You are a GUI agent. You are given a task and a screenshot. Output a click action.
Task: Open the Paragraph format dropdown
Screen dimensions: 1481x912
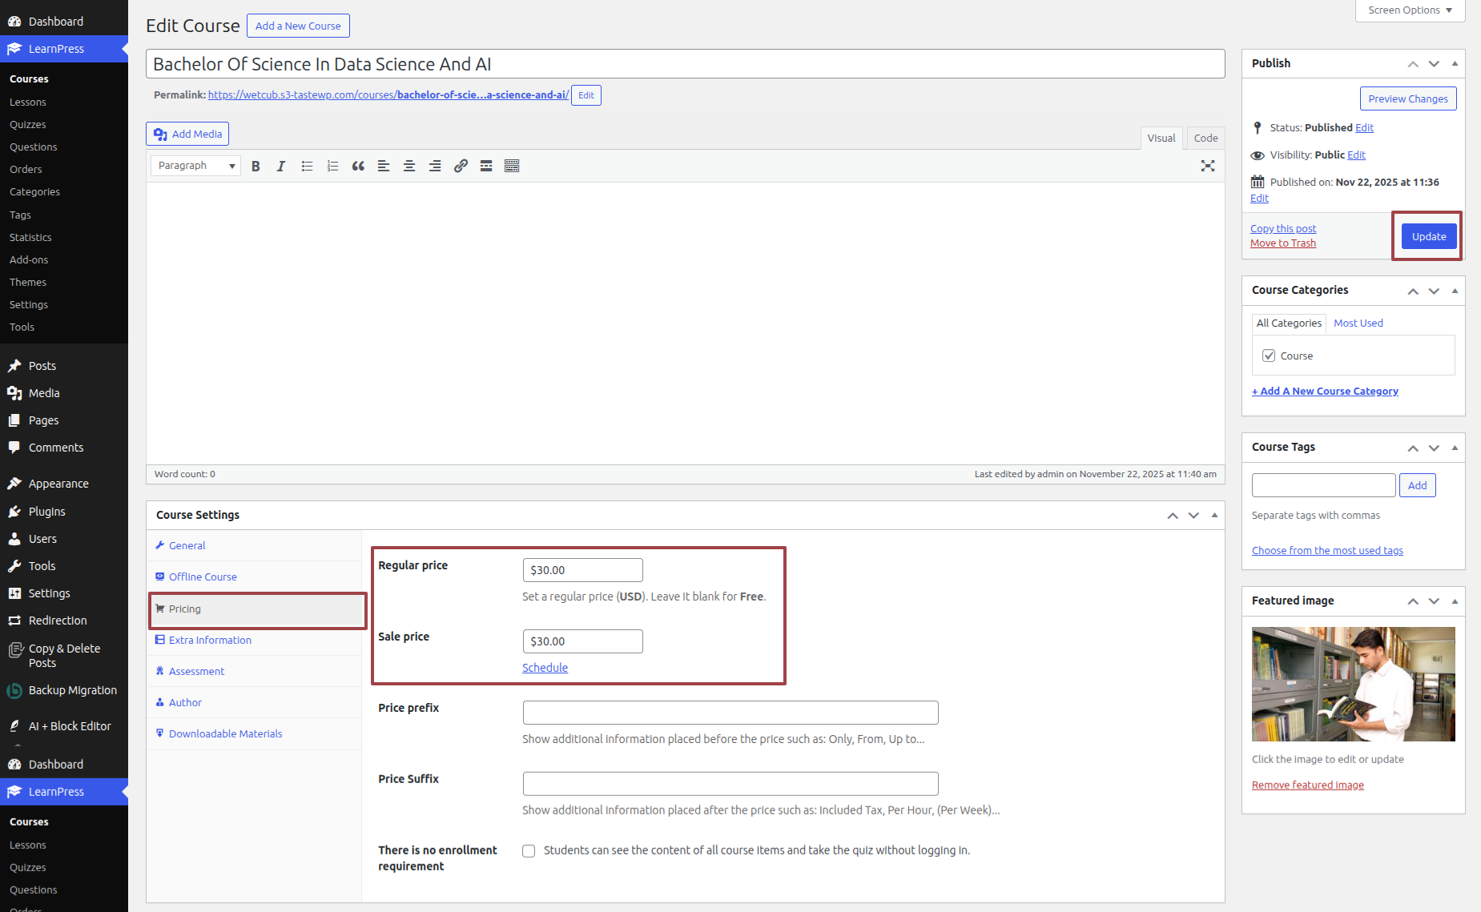[x=195, y=166]
